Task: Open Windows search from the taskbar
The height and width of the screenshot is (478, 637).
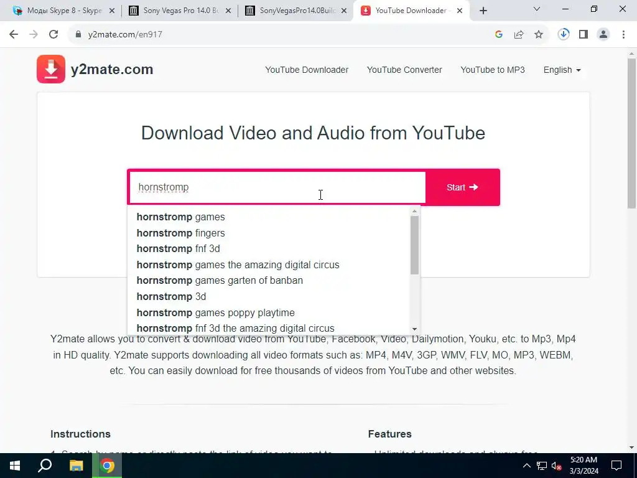Action: (x=45, y=466)
